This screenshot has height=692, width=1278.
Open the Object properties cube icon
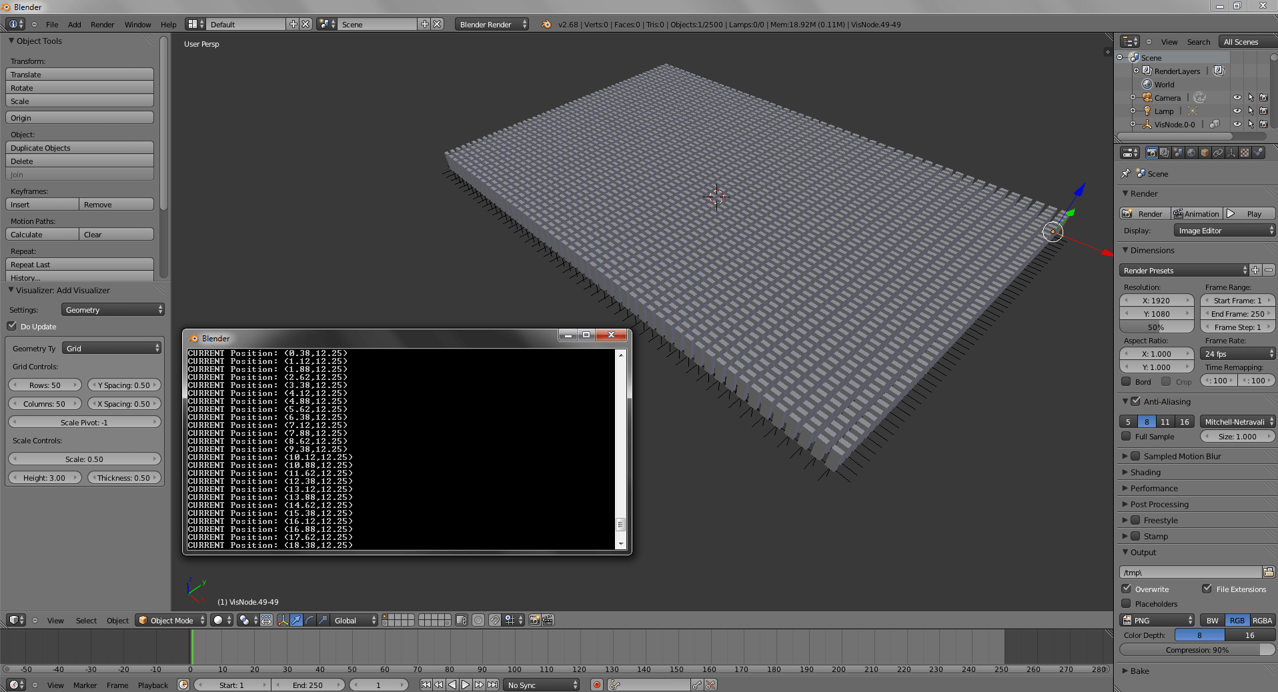(x=1205, y=152)
